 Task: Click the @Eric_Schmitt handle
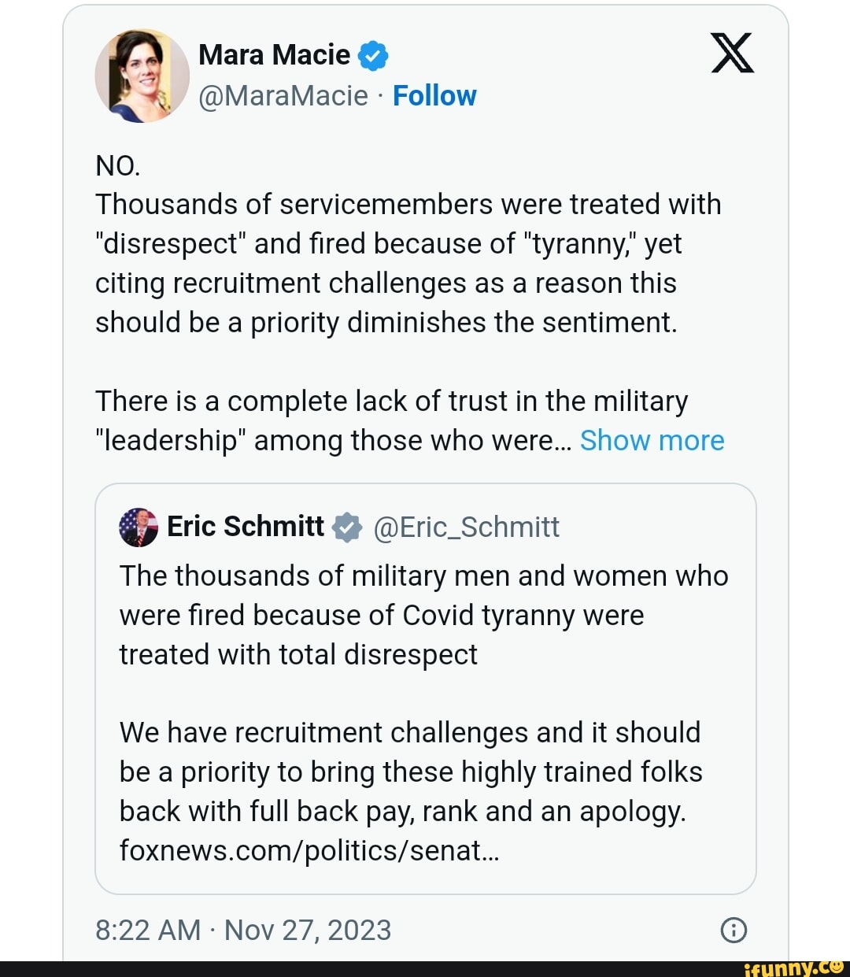(466, 527)
